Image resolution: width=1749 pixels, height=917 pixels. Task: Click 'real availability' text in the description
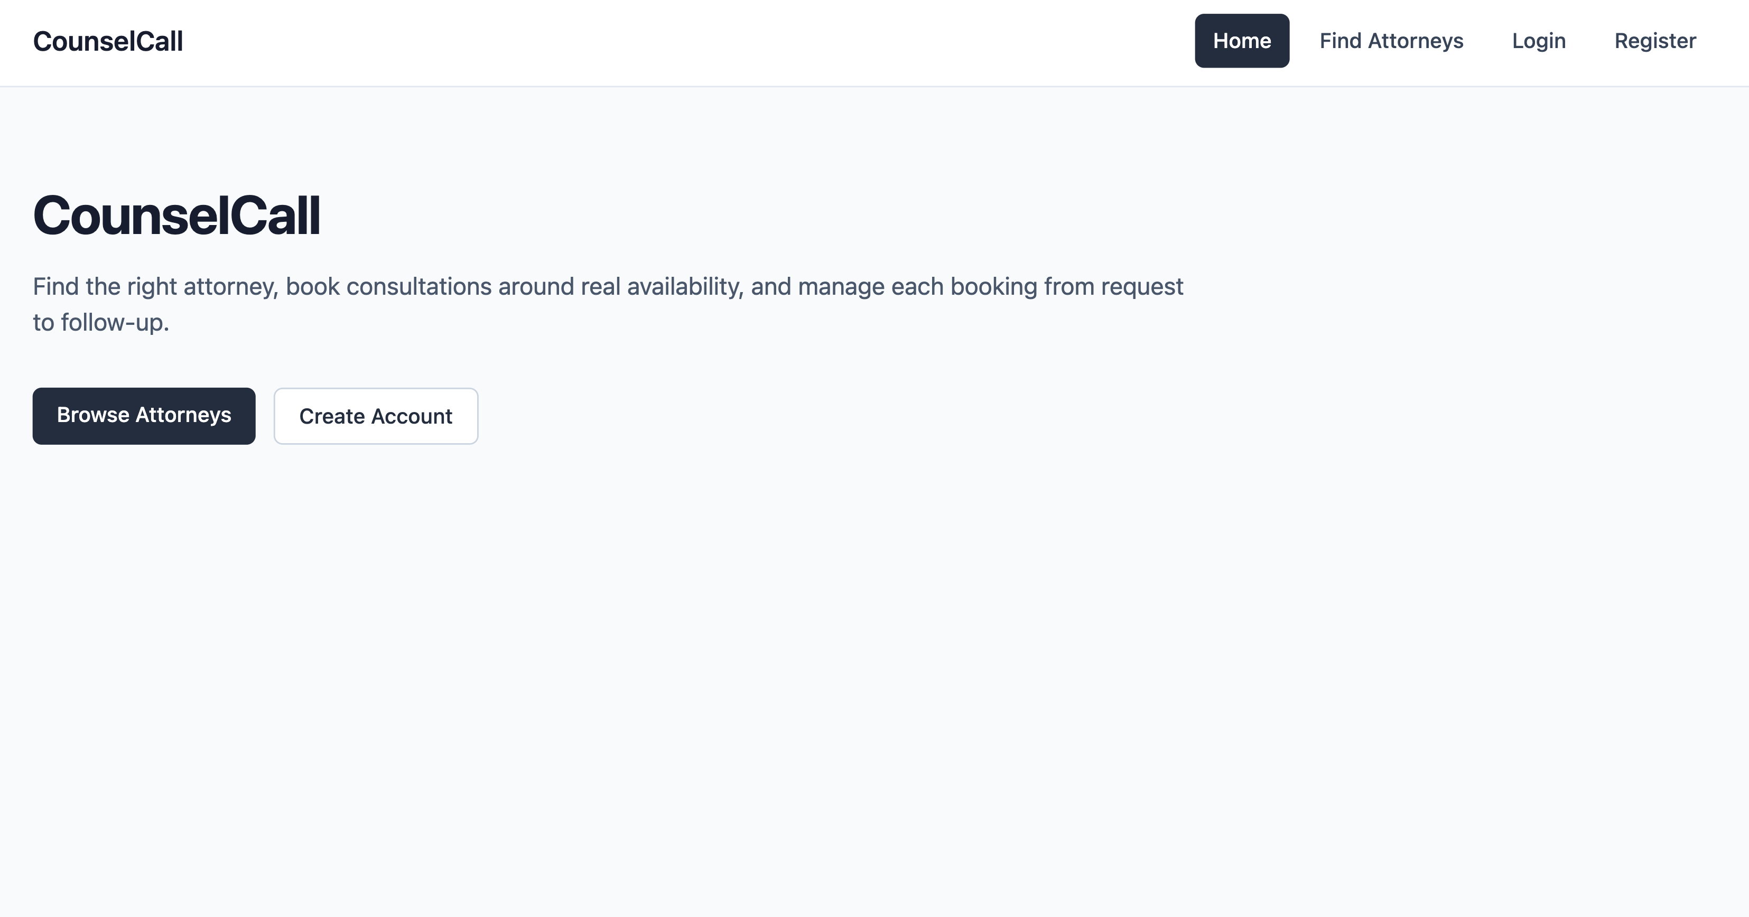click(x=662, y=286)
